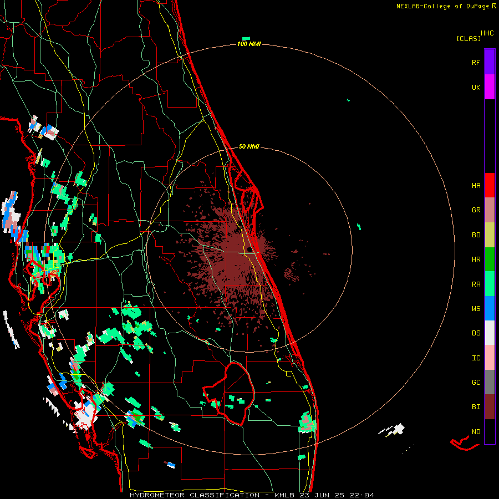Screen dimensions: 499x499
Task: Click the 'RF' legend label
Action: pos(476,62)
